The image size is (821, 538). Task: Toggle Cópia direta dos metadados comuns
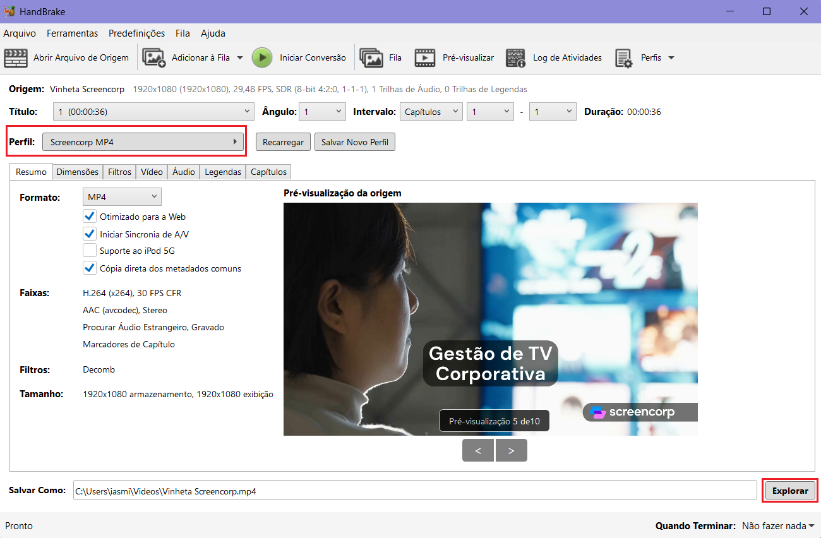90,268
